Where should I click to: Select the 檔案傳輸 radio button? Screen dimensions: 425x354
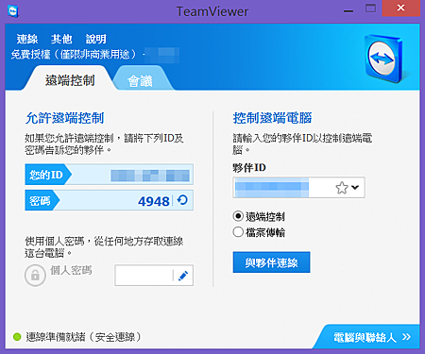click(x=238, y=232)
